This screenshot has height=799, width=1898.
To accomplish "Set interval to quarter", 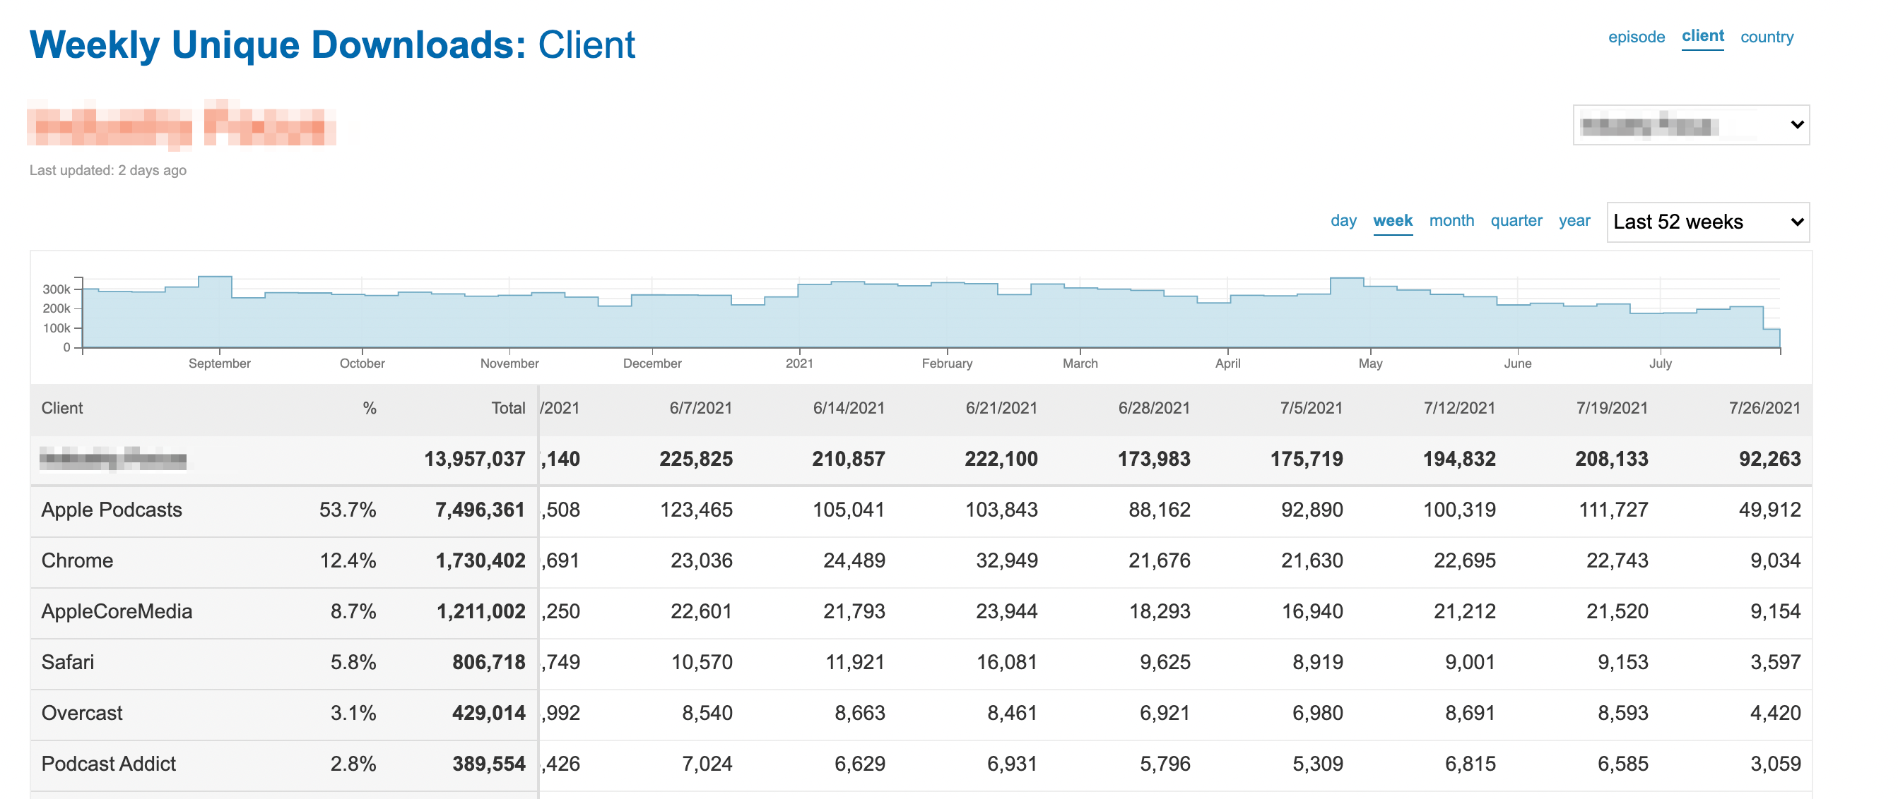I will tap(1516, 221).
